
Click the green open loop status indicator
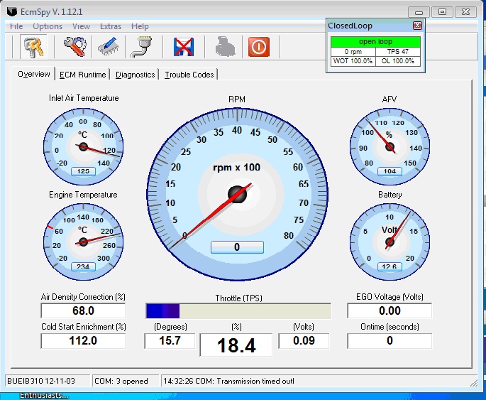tap(375, 42)
